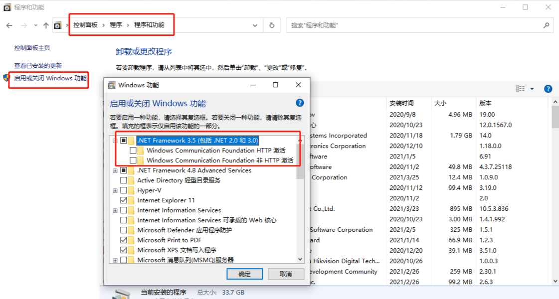559x299 pixels.
Task: Enable WCF 非 HTTP 激活 checkbox
Action: point(133,160)
